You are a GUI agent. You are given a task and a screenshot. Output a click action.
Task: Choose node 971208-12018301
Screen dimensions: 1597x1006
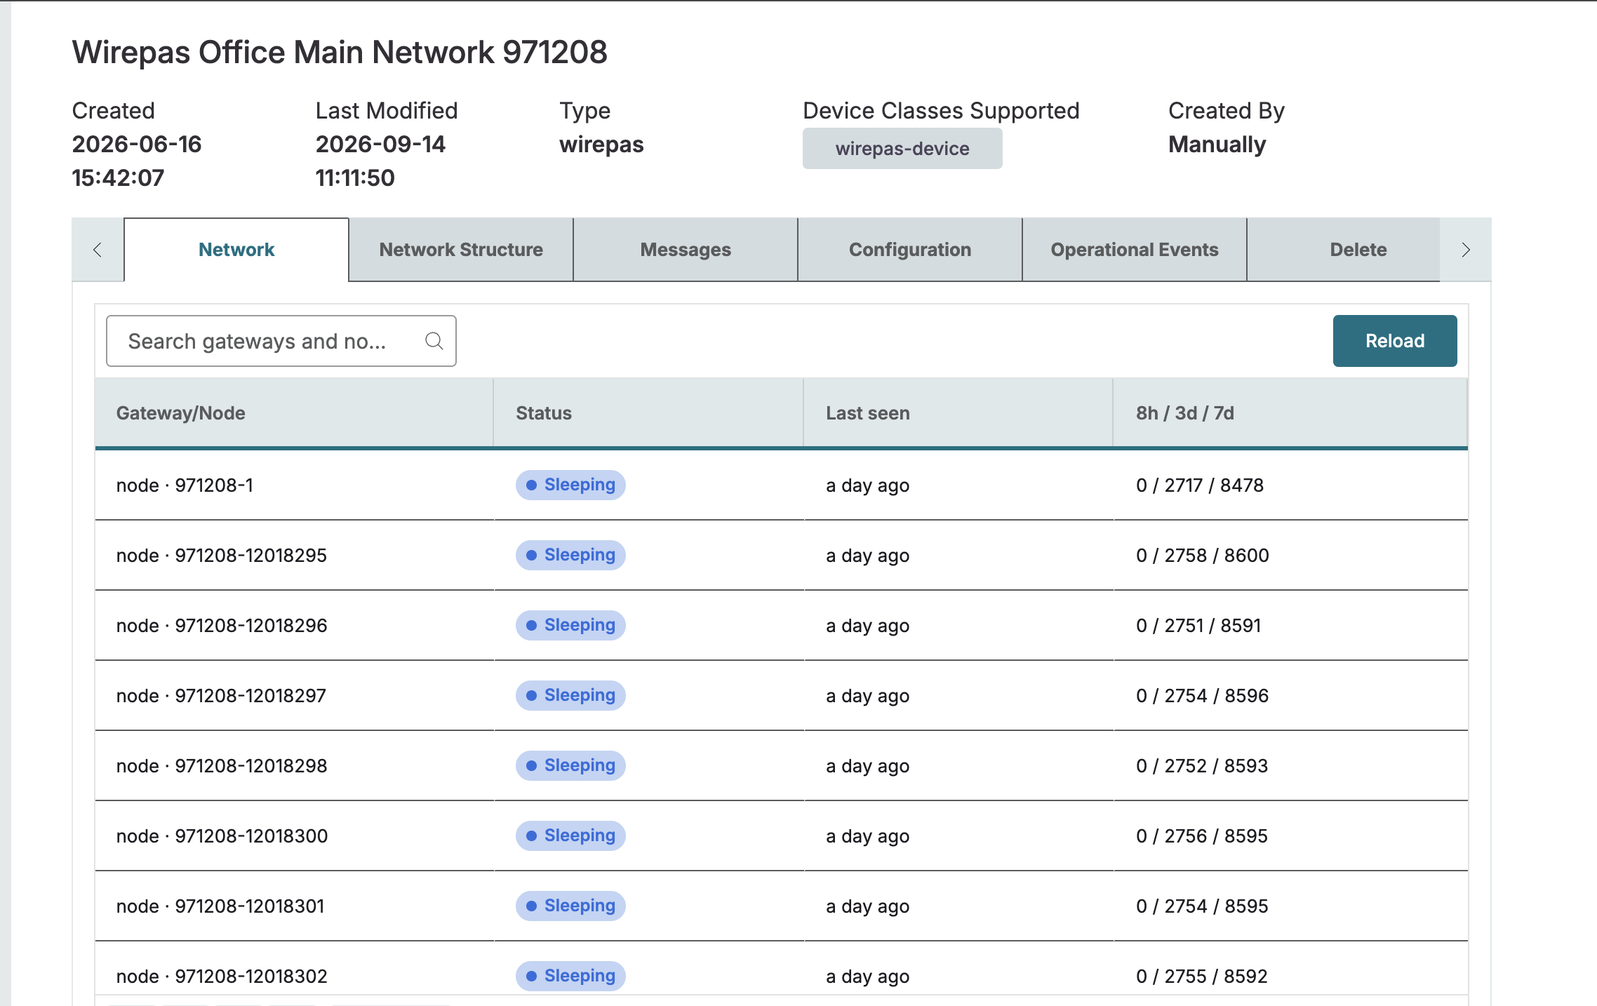[782, 906]
